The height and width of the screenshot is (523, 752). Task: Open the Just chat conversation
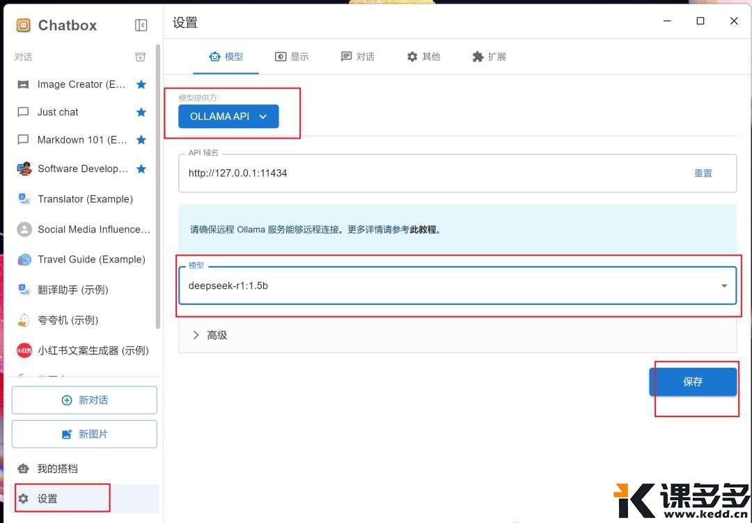point(84,112)
